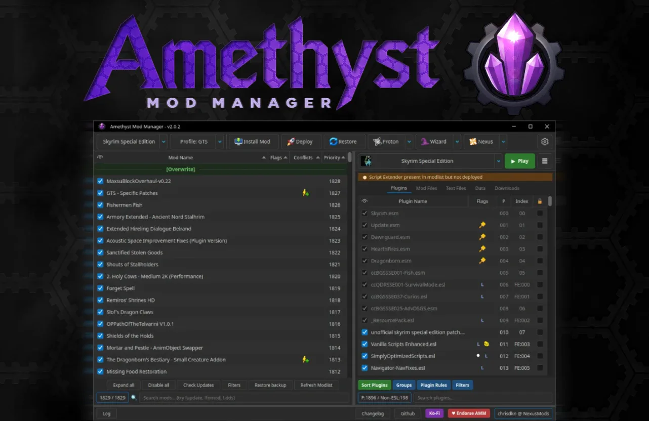Click the Mod Name column header
The height and width of the screenshot is (421, 649).
181,157
